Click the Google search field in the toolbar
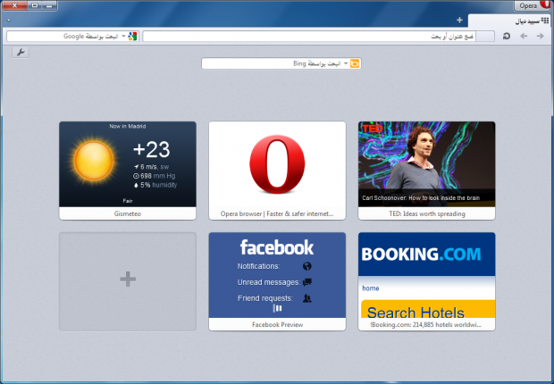 (x=72, y=36)
